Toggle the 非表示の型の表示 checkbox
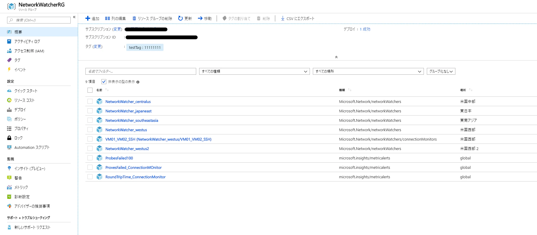 click(104, 82)
